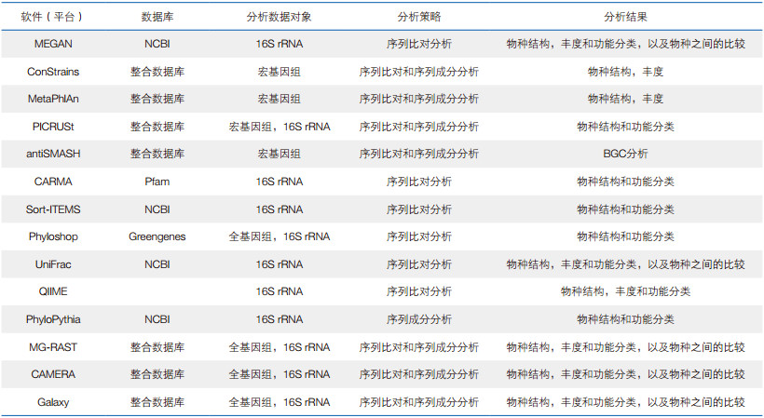The height and width of the screenshot is (418, 764).
Task: Click 序列比对和序列成分分析 in MG-RAST row
Action: pos(419,347)
